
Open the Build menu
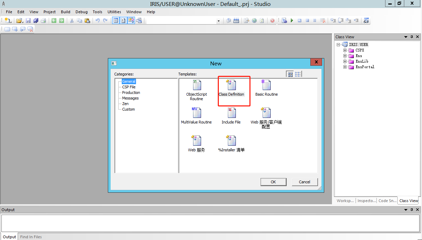point(65,12)
